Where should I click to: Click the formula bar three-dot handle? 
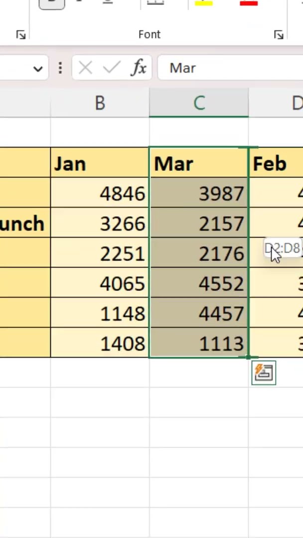(x=60, y=68)
